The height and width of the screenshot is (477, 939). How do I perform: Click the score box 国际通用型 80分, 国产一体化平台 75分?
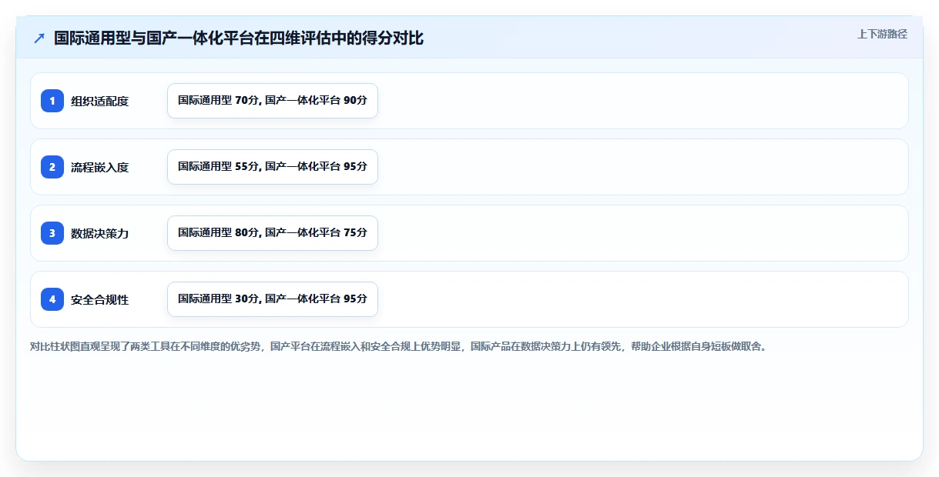click(x=273, y=233)
